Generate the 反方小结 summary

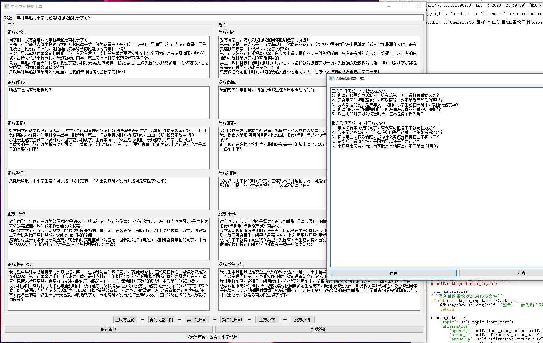tap(302, 320)
